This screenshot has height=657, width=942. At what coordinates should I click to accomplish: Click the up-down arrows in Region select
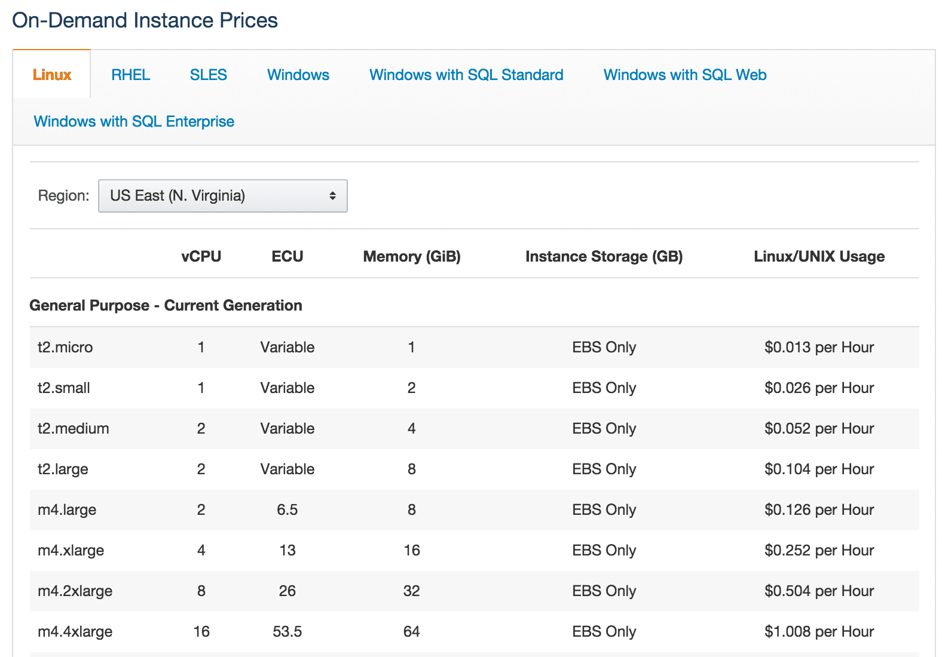(332, 196)
